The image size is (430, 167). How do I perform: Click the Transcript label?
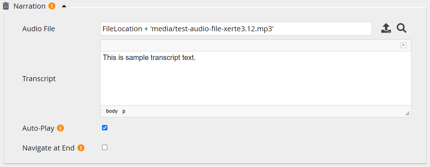(39, 79)
